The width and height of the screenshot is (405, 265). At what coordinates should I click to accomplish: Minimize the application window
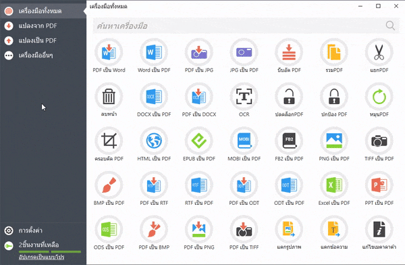click(x=360, y=6)
